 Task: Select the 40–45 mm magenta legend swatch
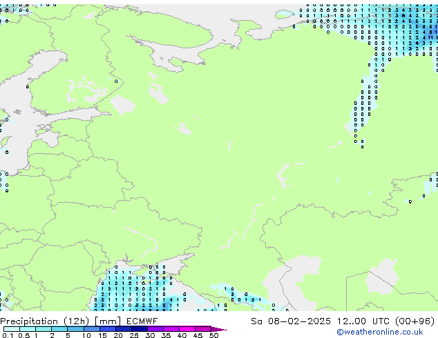tap(187, 329)
